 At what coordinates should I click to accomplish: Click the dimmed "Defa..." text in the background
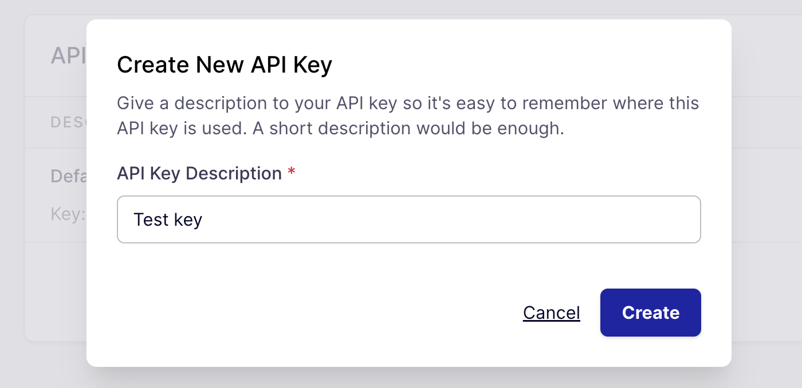pos(70,176)
